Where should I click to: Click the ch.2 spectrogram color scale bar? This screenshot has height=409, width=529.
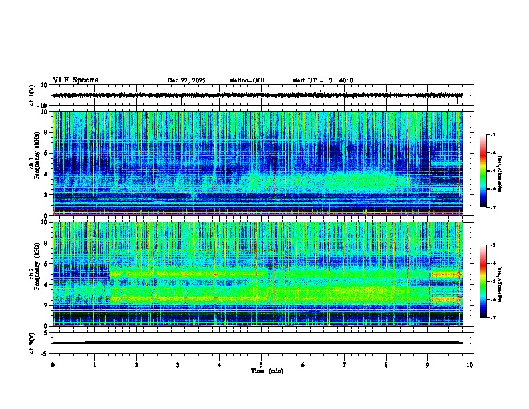pyautogui.click(x=483, y=281)
